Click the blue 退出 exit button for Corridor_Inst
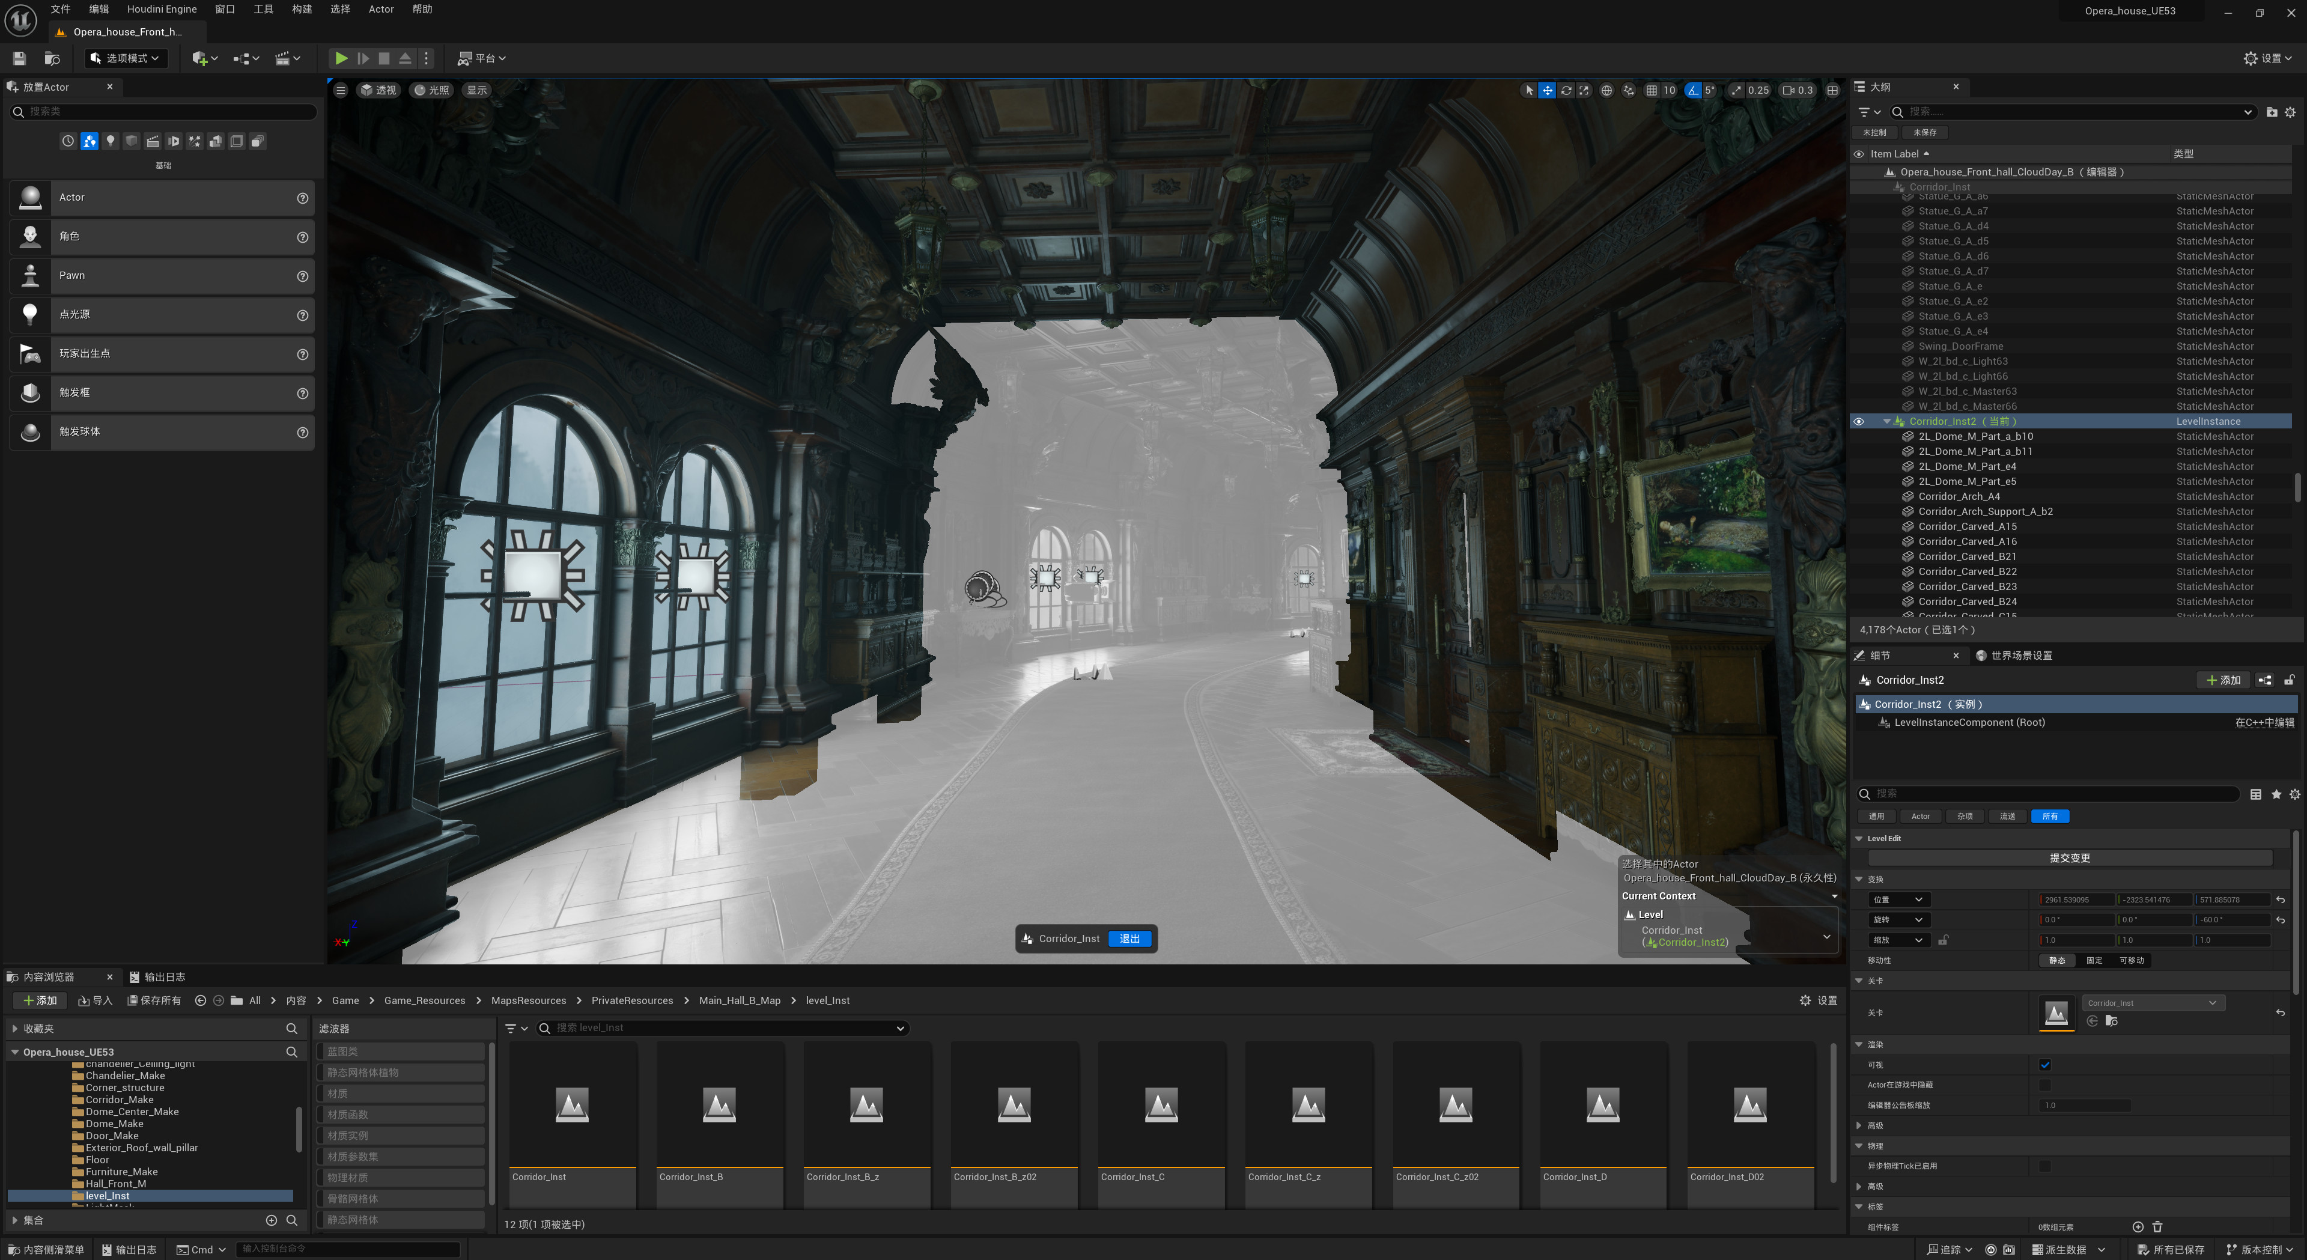This screenshot has width=2307, height=1260. tap(1129, 939)
